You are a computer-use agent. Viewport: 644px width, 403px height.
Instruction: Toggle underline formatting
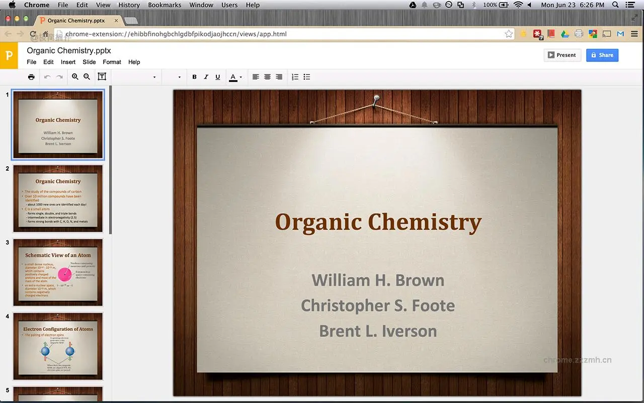coord(217,77)
